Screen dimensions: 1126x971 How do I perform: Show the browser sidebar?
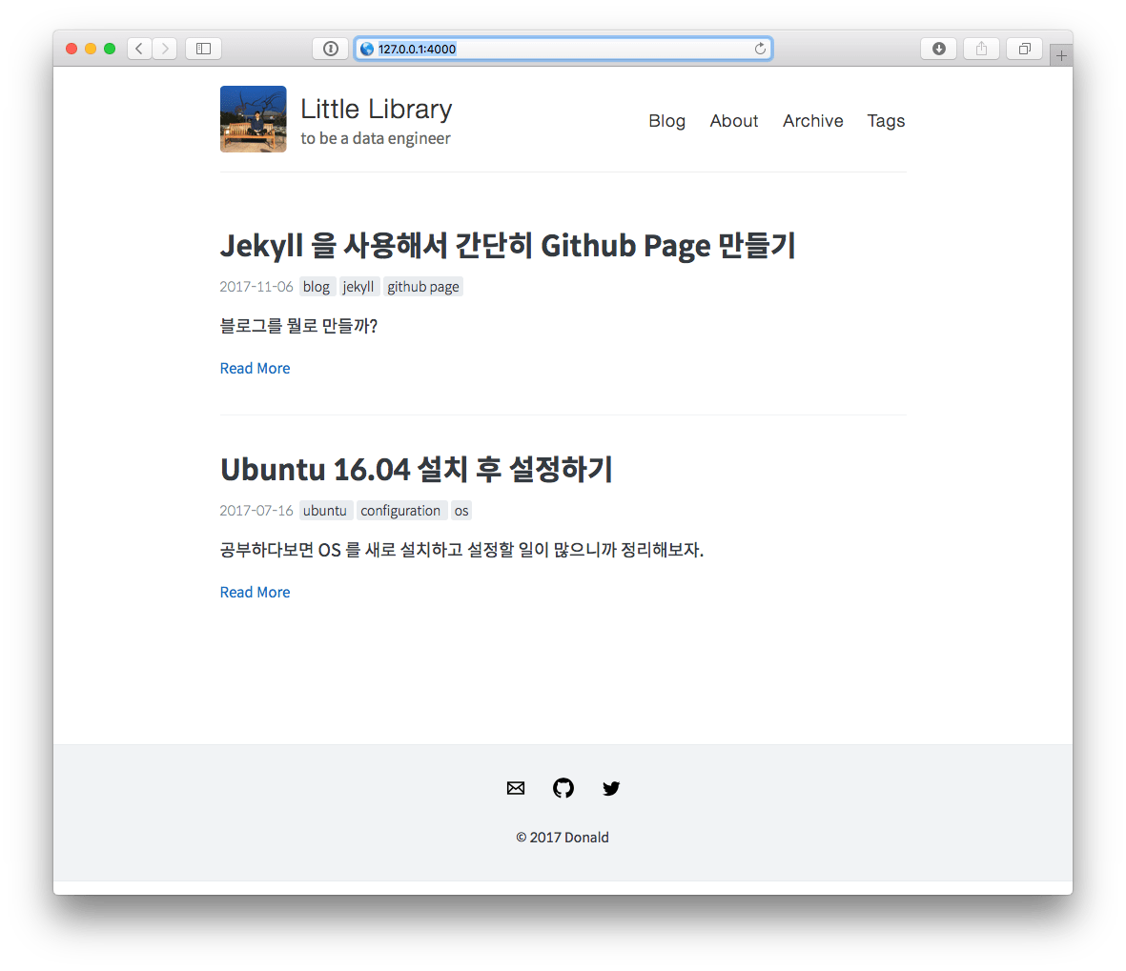point(203,48)
